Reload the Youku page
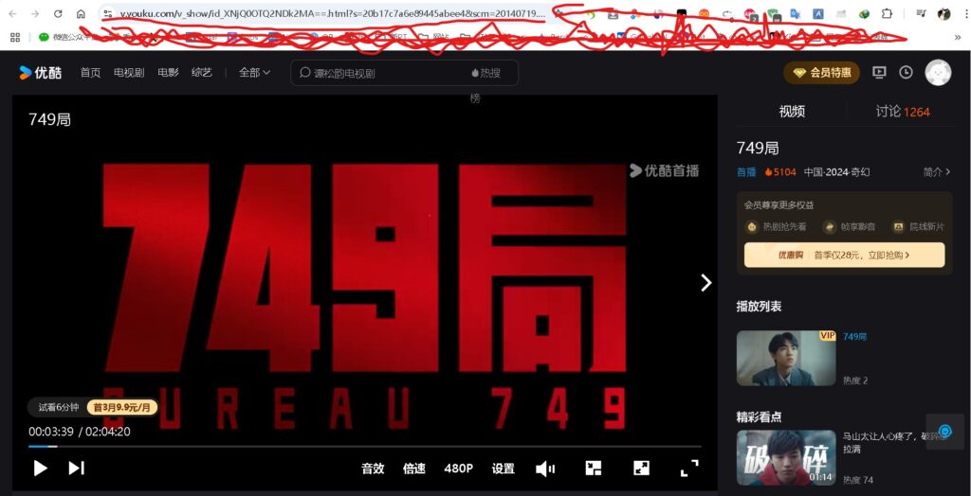 [58, 13]
